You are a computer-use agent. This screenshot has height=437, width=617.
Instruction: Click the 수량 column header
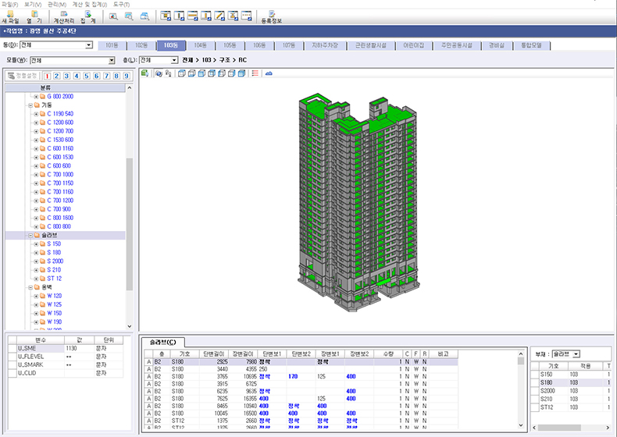tap(388, 354)
